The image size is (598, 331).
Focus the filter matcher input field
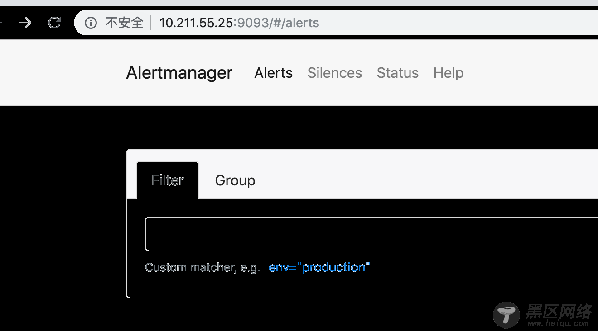[x=371, y=234]
